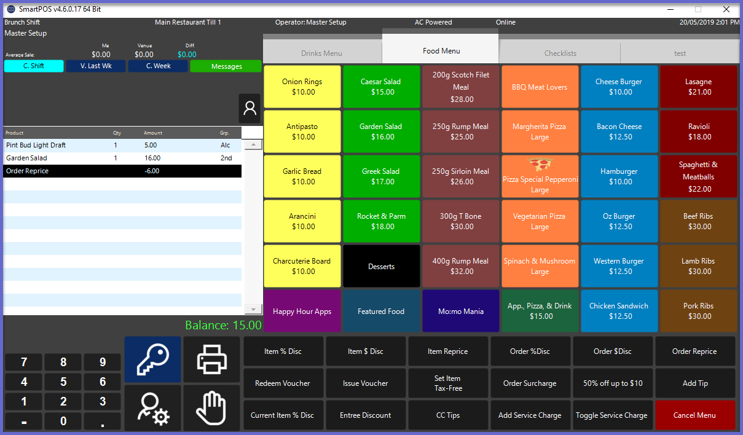
Task: Open the Checklists tab
Action: click(x=560, y=53)
